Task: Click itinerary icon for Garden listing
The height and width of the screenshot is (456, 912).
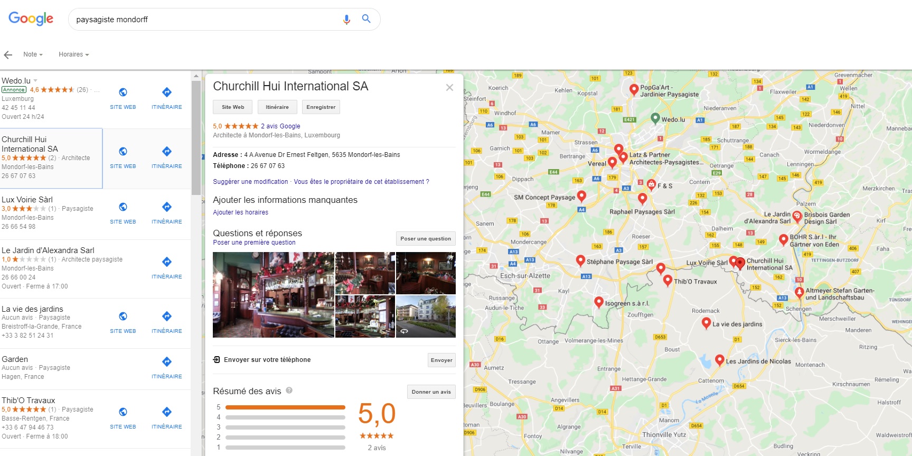Action: (x=167, y=362)
